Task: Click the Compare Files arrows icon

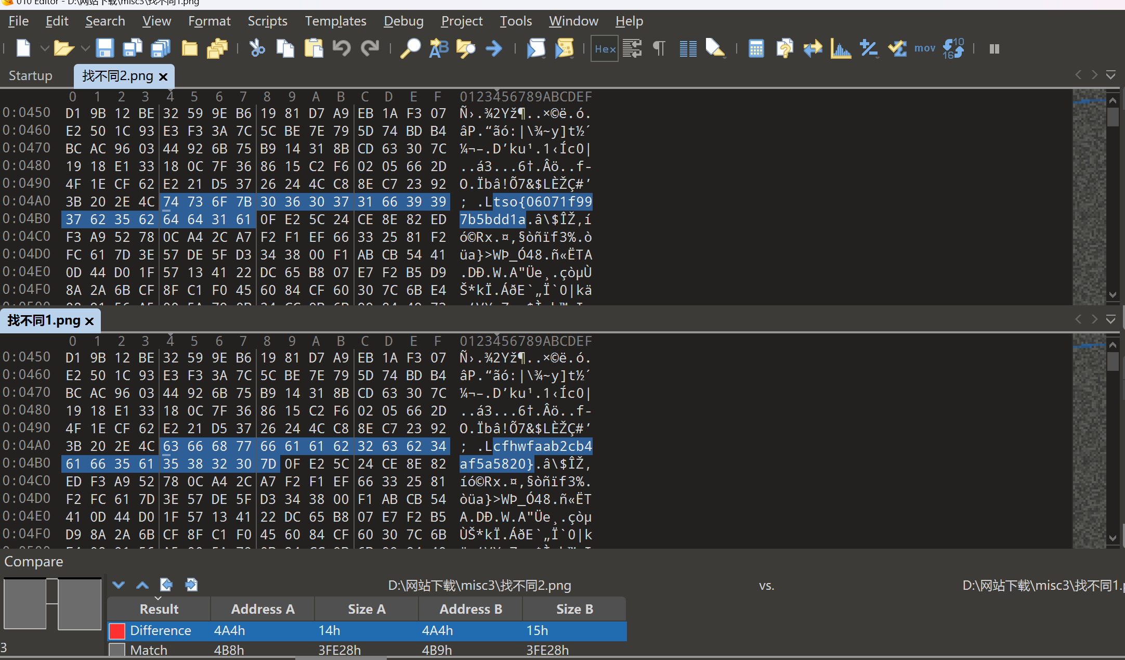Action: tap(813, 48)
